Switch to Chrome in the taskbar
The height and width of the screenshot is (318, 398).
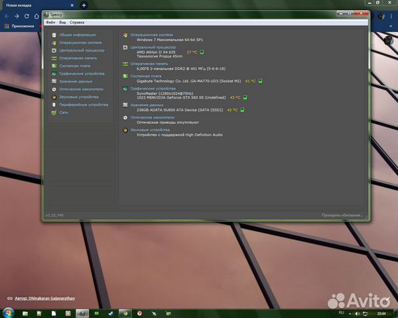point(125,313)
